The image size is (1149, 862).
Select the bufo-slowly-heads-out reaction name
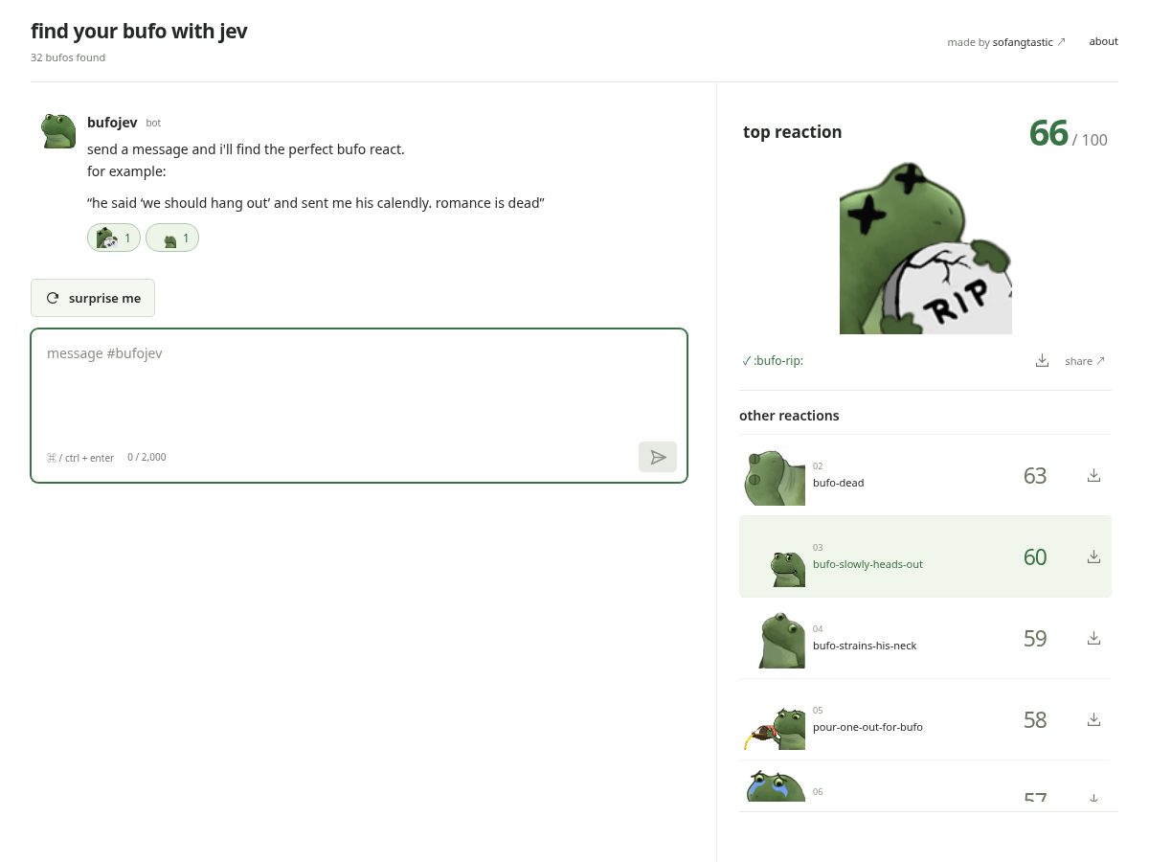coord(867,564)
